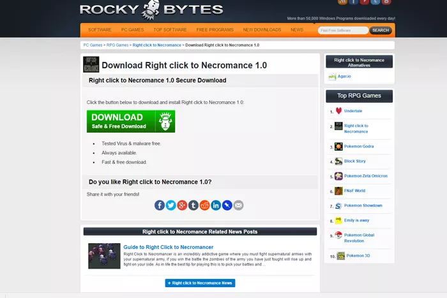
Task: Click the Undertale heart icon
Action: (x=338, y=111)
